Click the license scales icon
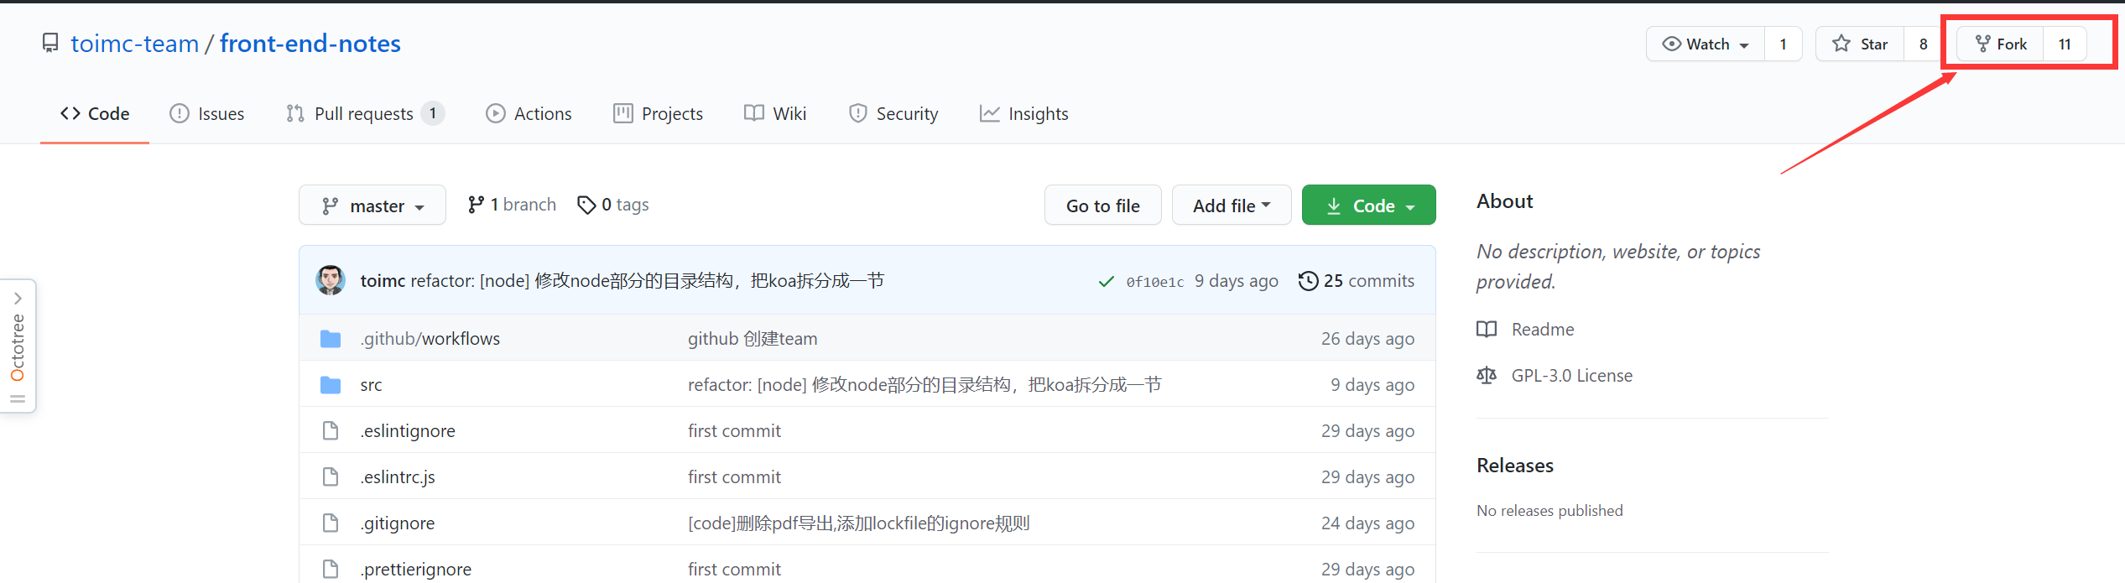The image size is (2125, 583). click(x=1487, y=376)
